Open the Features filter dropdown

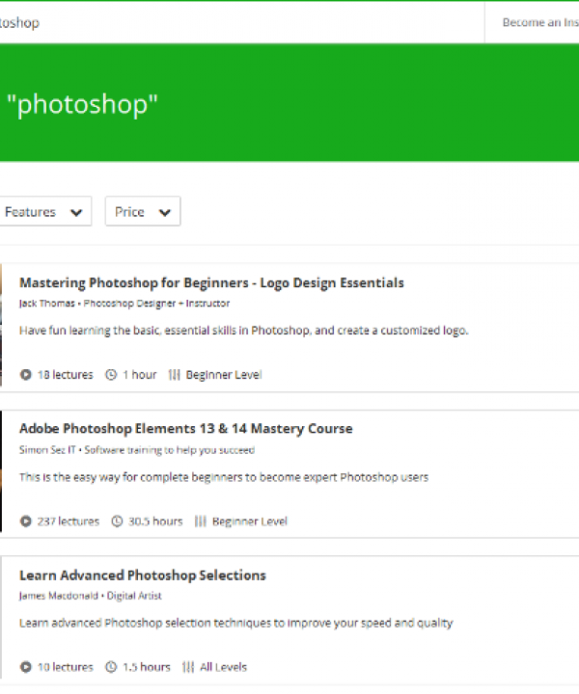(45, 211)
